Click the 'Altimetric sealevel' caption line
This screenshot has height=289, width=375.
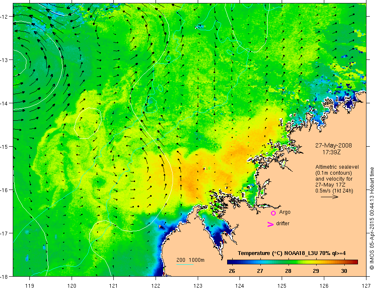[337, 167]
